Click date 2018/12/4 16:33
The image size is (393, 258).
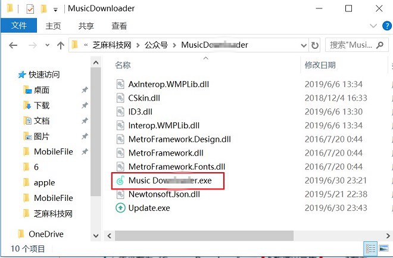[x=336, y=98]
